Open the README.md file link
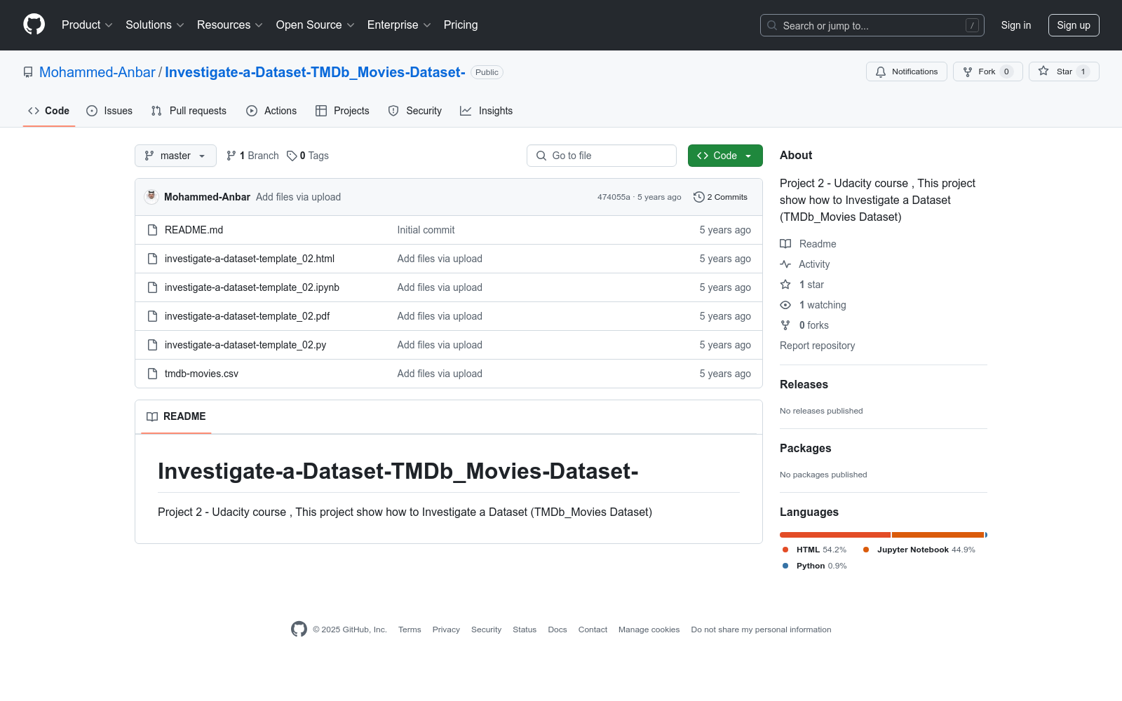This screenshot has height=701, width=1122. pyautogui.click(x=194, y=230)
